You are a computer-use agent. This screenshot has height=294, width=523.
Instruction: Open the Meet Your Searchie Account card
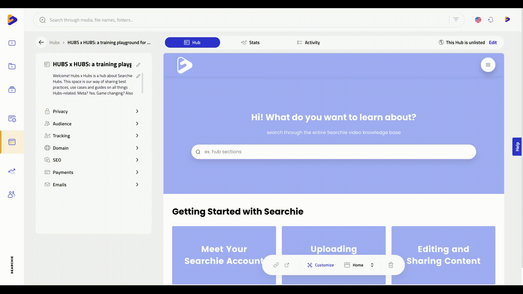[224, 255]
